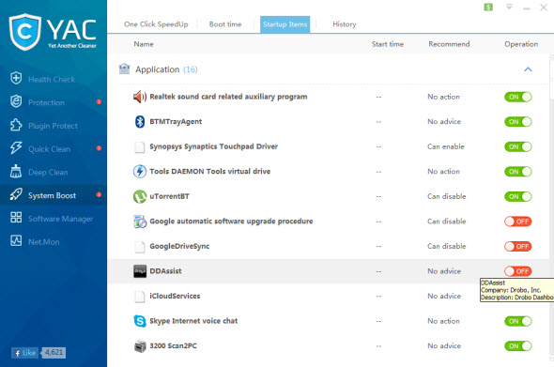
Task: Click the Name column header
Action: click(144, 44)
